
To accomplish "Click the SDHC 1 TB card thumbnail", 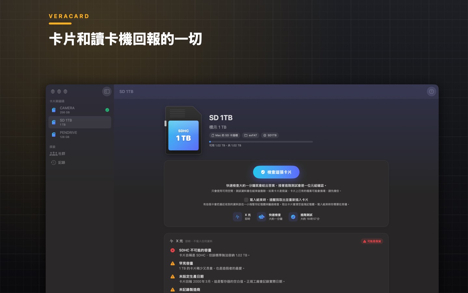I will coord(184,130).
